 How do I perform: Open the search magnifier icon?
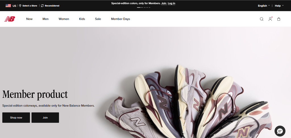click(261, 19)
